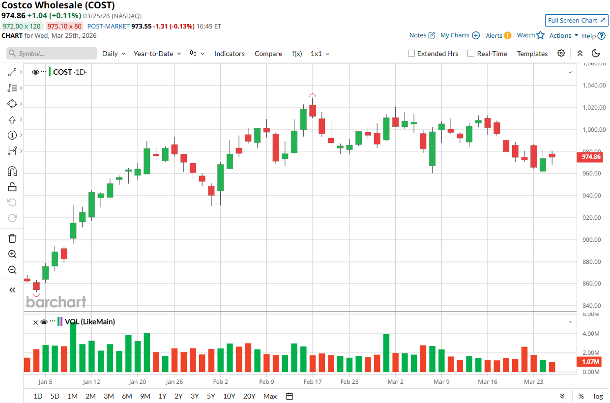Select the 20Y time range
Image resolution: width=610 pixels, height=403 pixels.
[x=249, y=396]
